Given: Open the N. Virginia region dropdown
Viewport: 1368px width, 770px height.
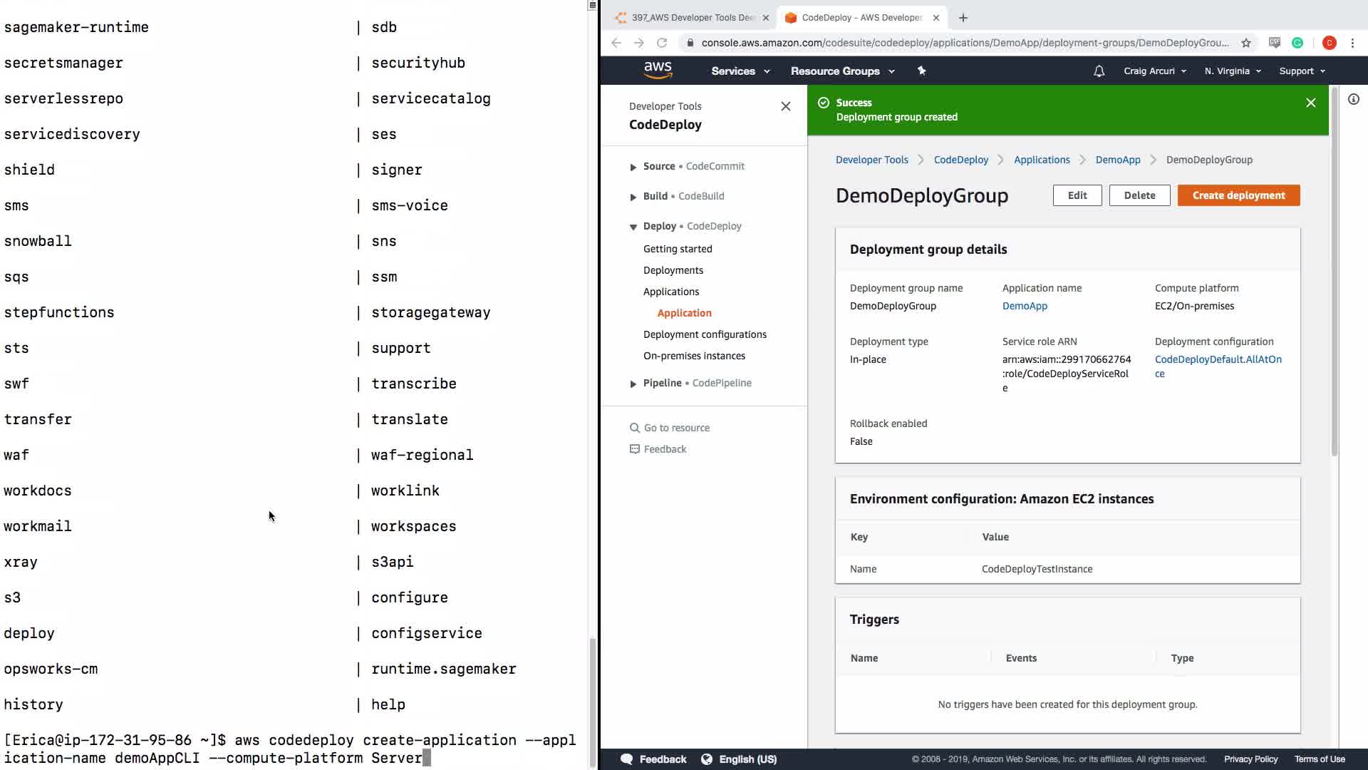Looking at the screenshot, I should click(x=1232, y=71).
